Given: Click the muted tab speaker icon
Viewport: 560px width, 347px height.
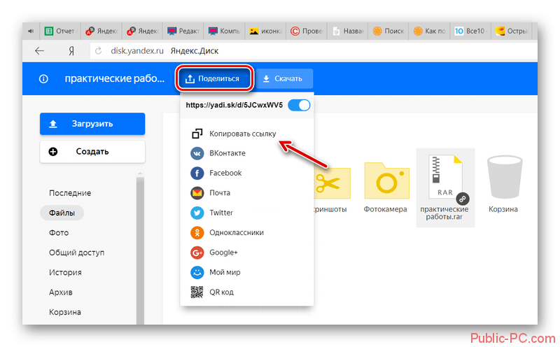Looking at the screenshot, I should click(31, 31).
